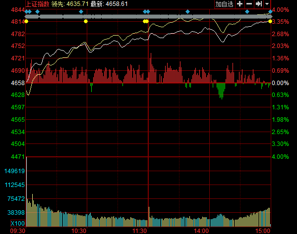
Task: Click the 11:30 time axis label
Action: pyautogui.click(x=140, y=231)
